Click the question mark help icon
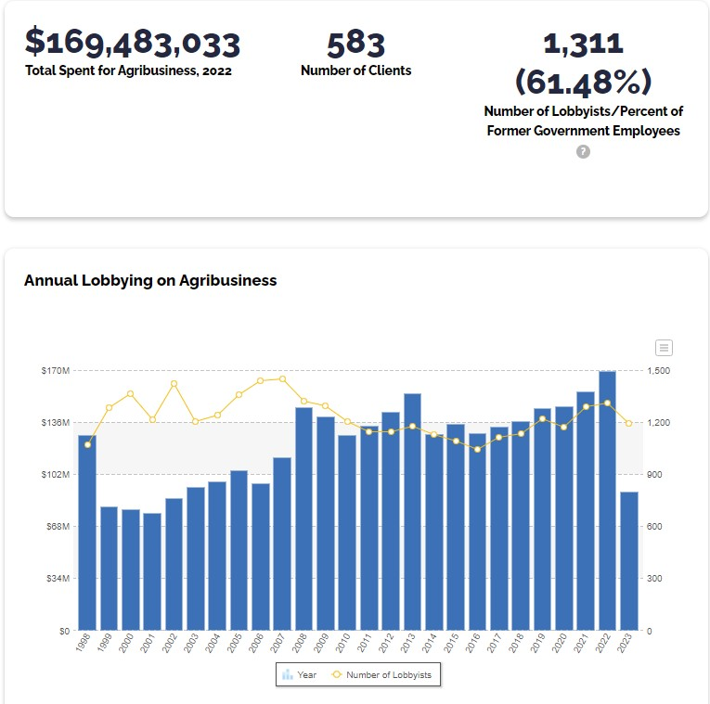This screenshot has height=704, width=710. (583, 151)
